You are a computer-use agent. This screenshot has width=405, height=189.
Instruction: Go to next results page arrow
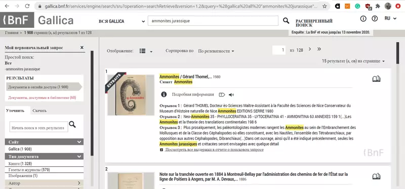point(310,49)
